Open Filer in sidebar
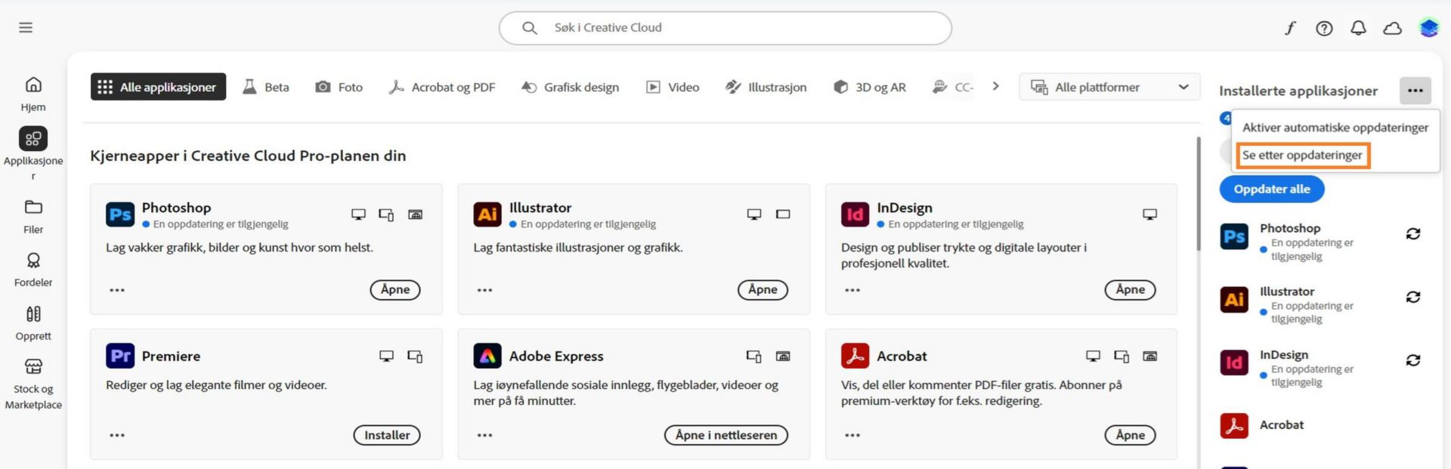This screenshot has height=469, width=1451. (x=33, y=217)
